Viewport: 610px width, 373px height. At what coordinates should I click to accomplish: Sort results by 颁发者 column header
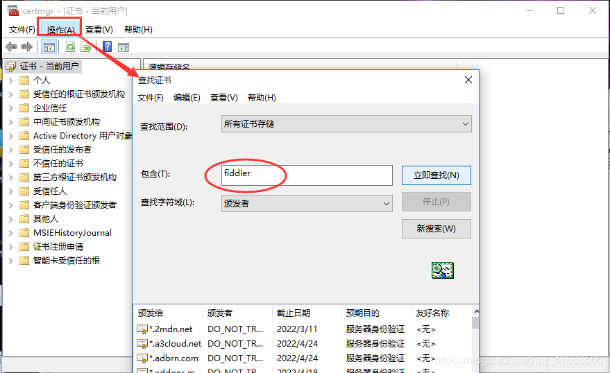[237, 313]
